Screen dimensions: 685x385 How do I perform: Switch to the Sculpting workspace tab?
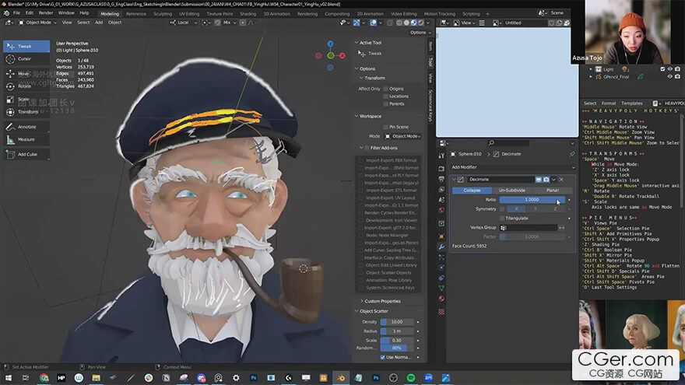tap(163, 13)
